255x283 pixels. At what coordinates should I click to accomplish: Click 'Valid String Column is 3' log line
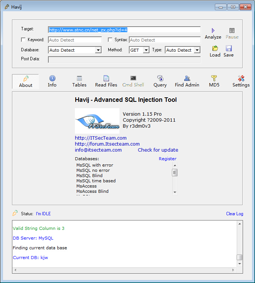coord(39,228)
